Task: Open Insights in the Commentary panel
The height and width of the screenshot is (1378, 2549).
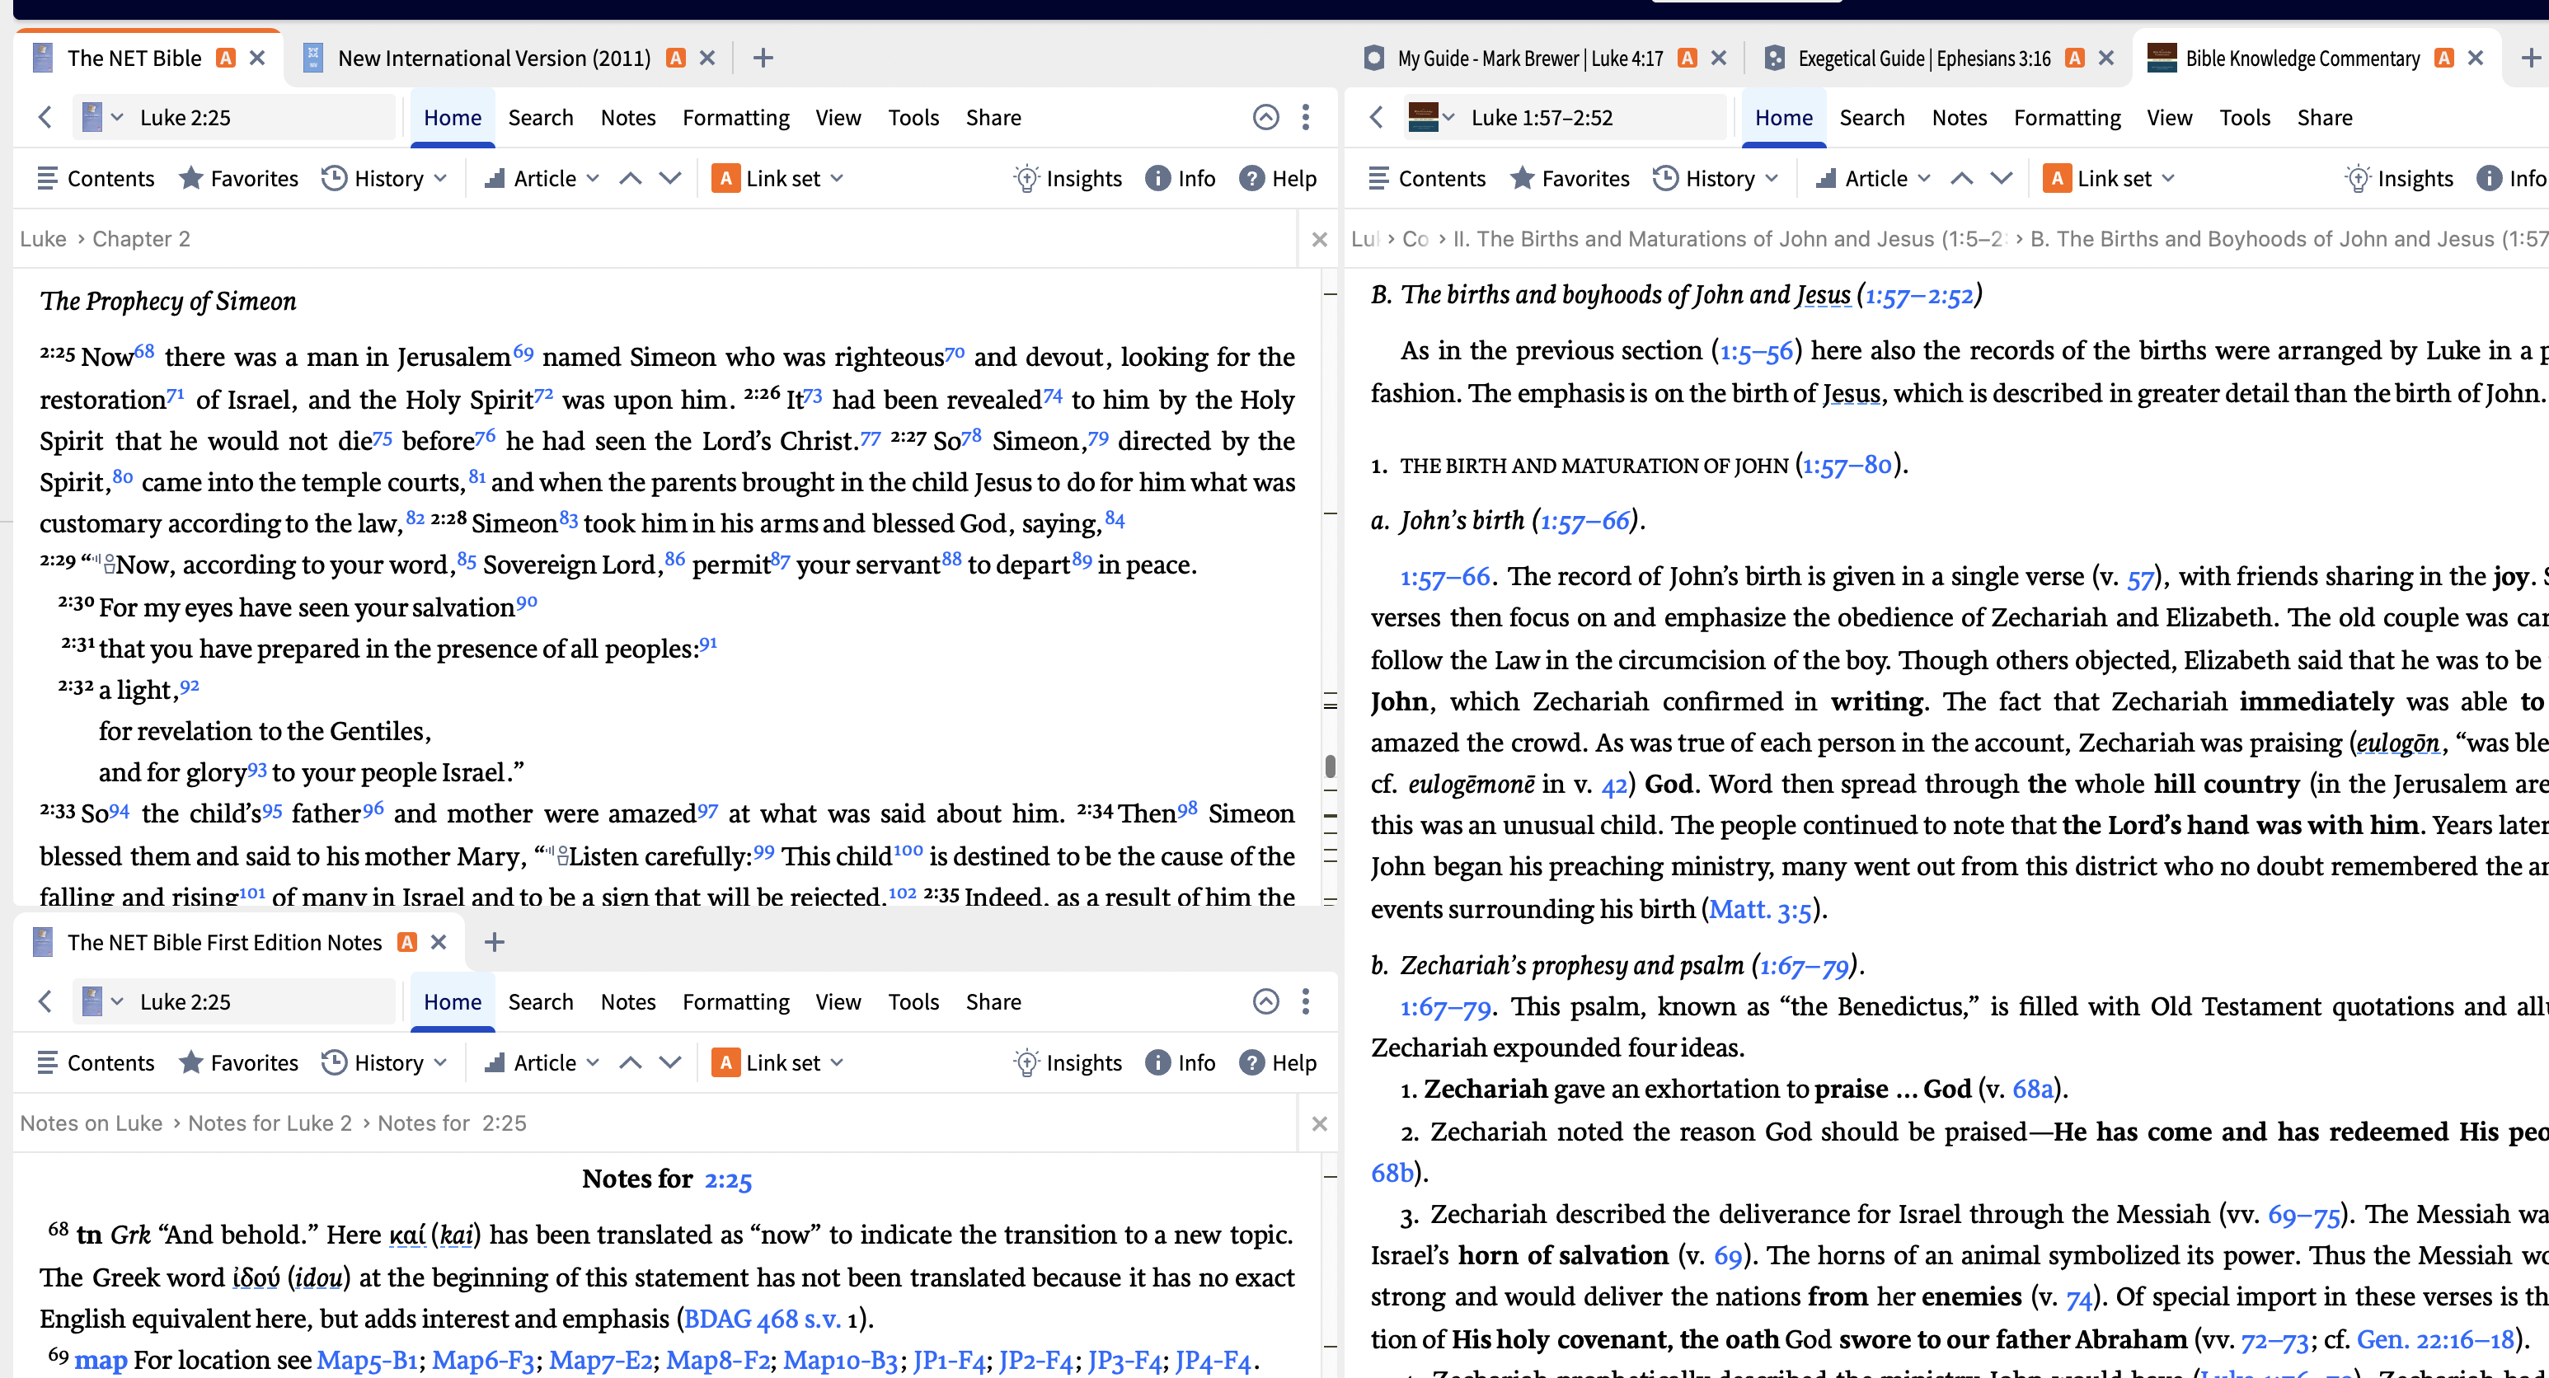Action: [x=2399, y=178]
